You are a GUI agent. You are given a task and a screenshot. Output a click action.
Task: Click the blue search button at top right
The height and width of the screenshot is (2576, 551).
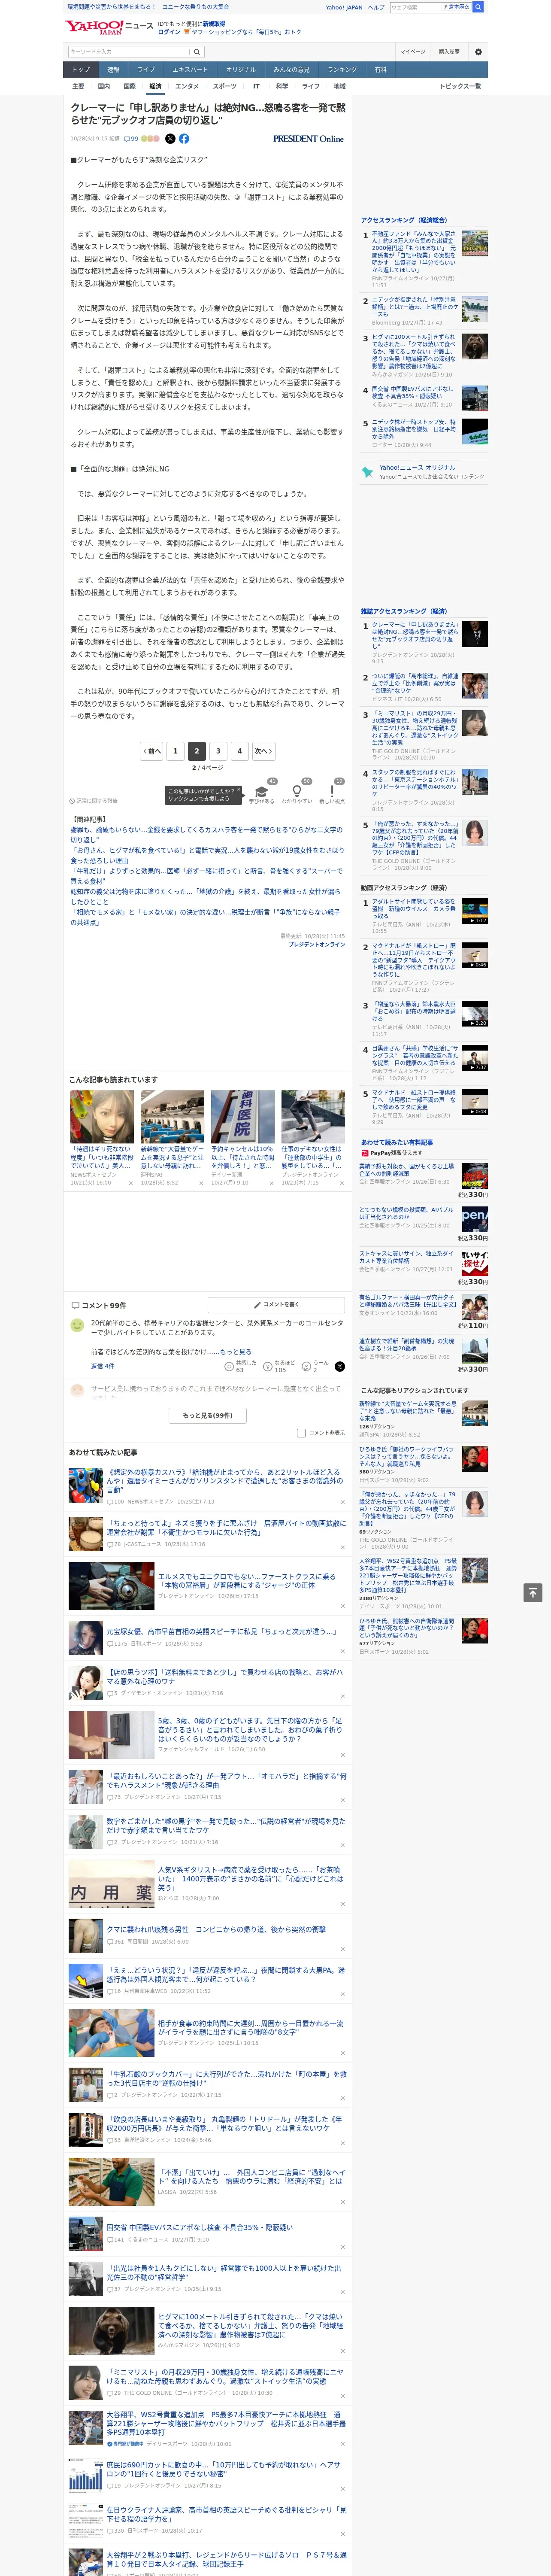click(478, 7)
